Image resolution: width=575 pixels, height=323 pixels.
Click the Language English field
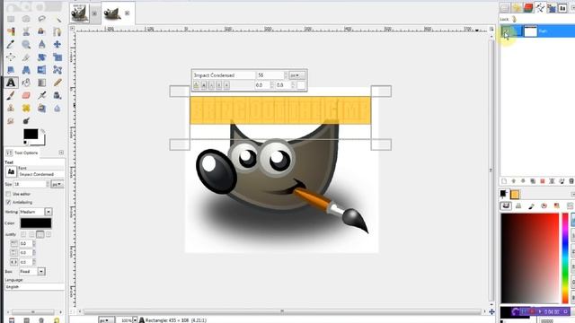(x=34, y=287)
